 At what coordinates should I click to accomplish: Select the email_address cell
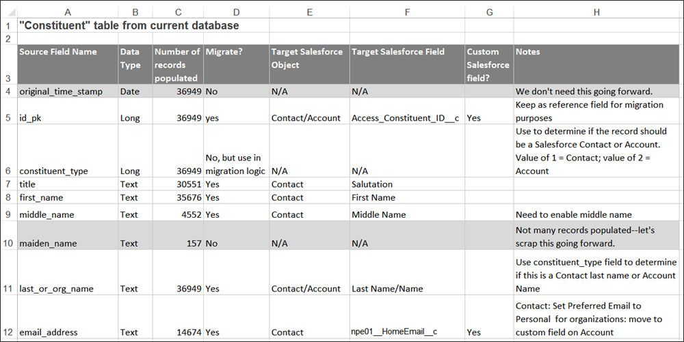(x=68, y=317)
